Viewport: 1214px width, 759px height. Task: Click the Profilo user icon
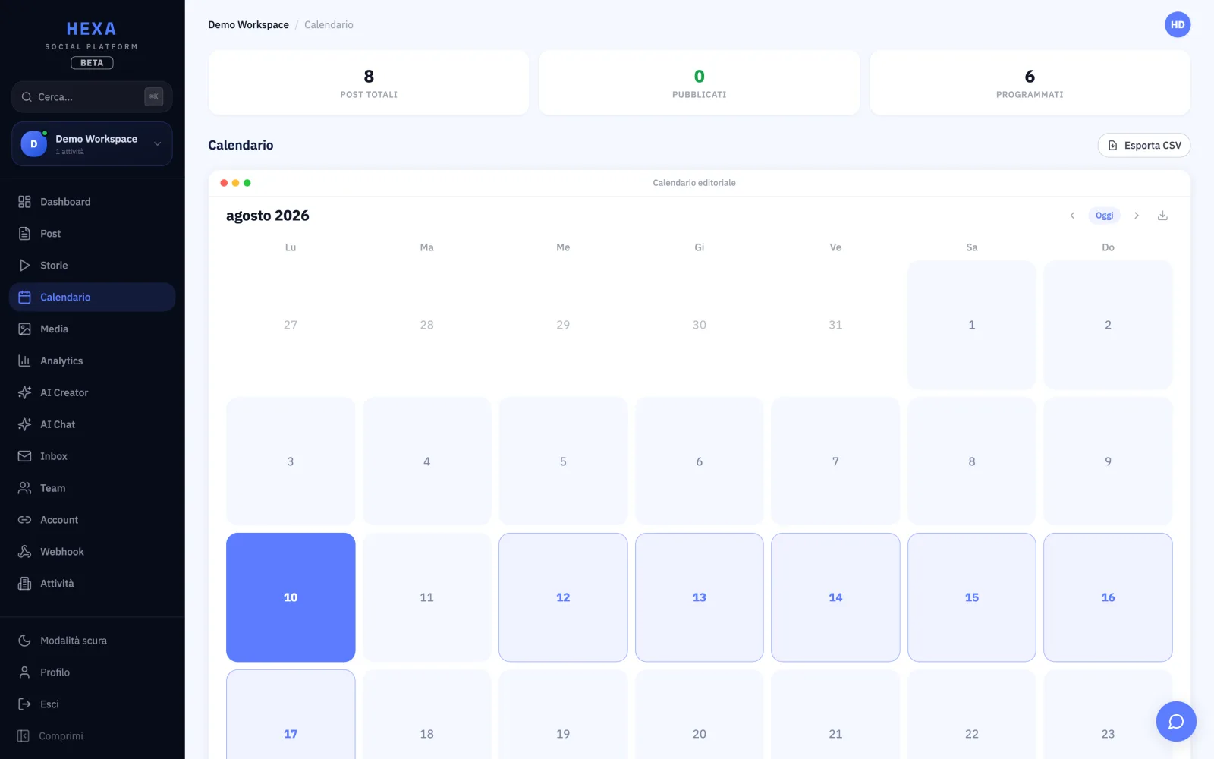[24, 672]
